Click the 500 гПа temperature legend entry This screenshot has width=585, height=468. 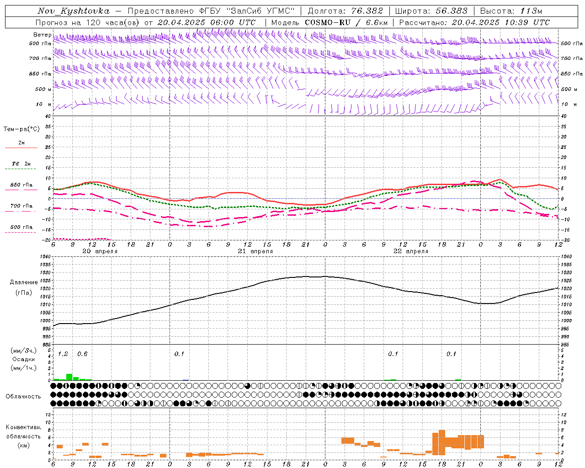[21, 227]
